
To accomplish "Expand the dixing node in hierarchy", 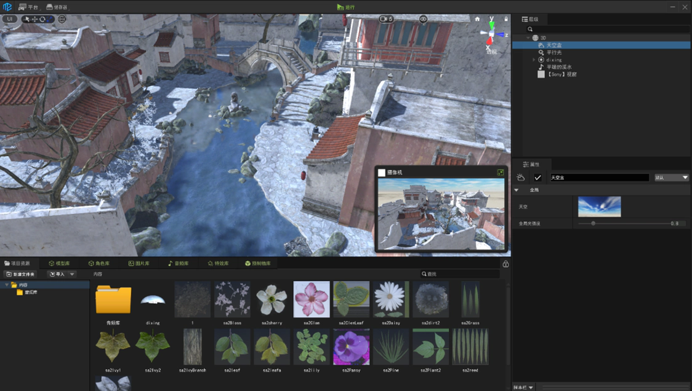I will point(534,60).
